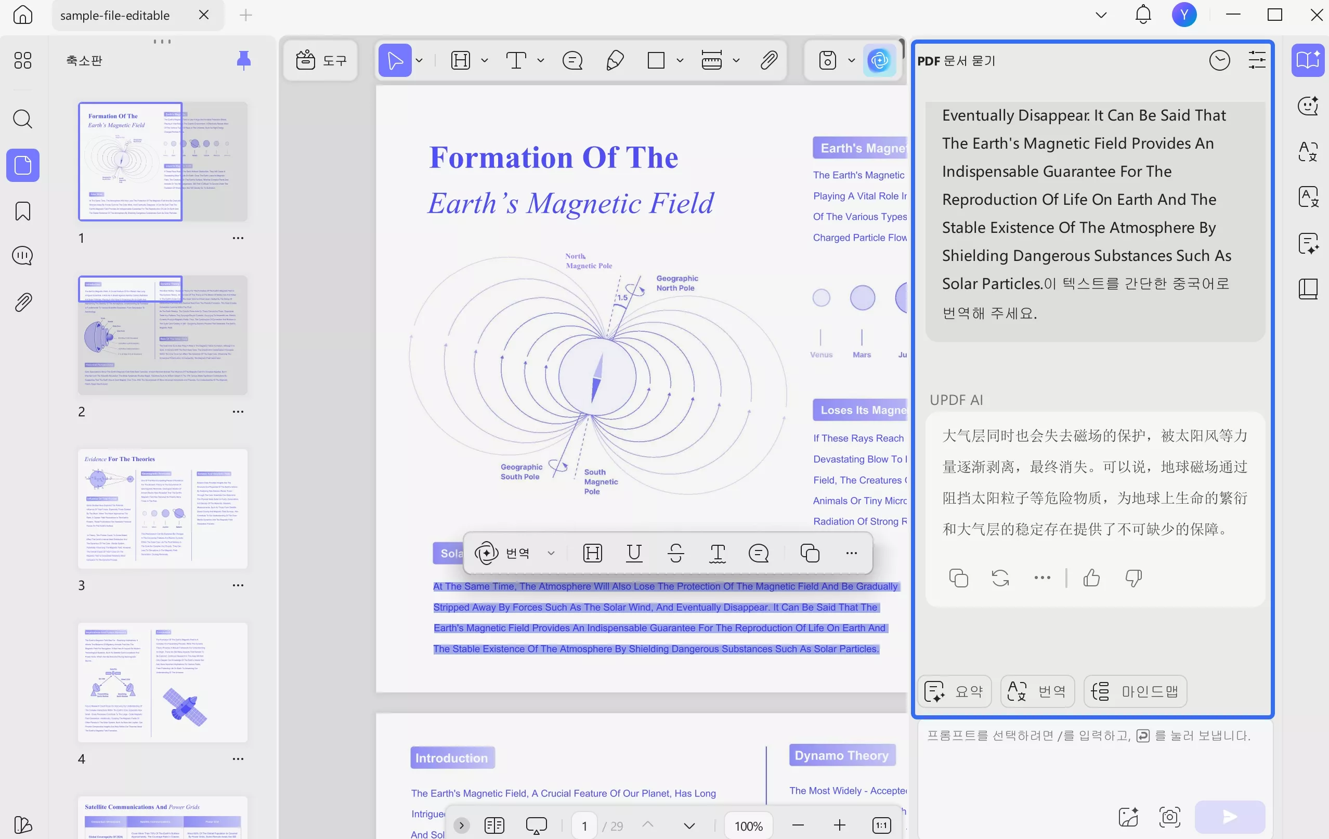Toggle the thumbnail panel sidebar button
The height and width of the screenshot is (839, 1329).
(x=23, y=165)
